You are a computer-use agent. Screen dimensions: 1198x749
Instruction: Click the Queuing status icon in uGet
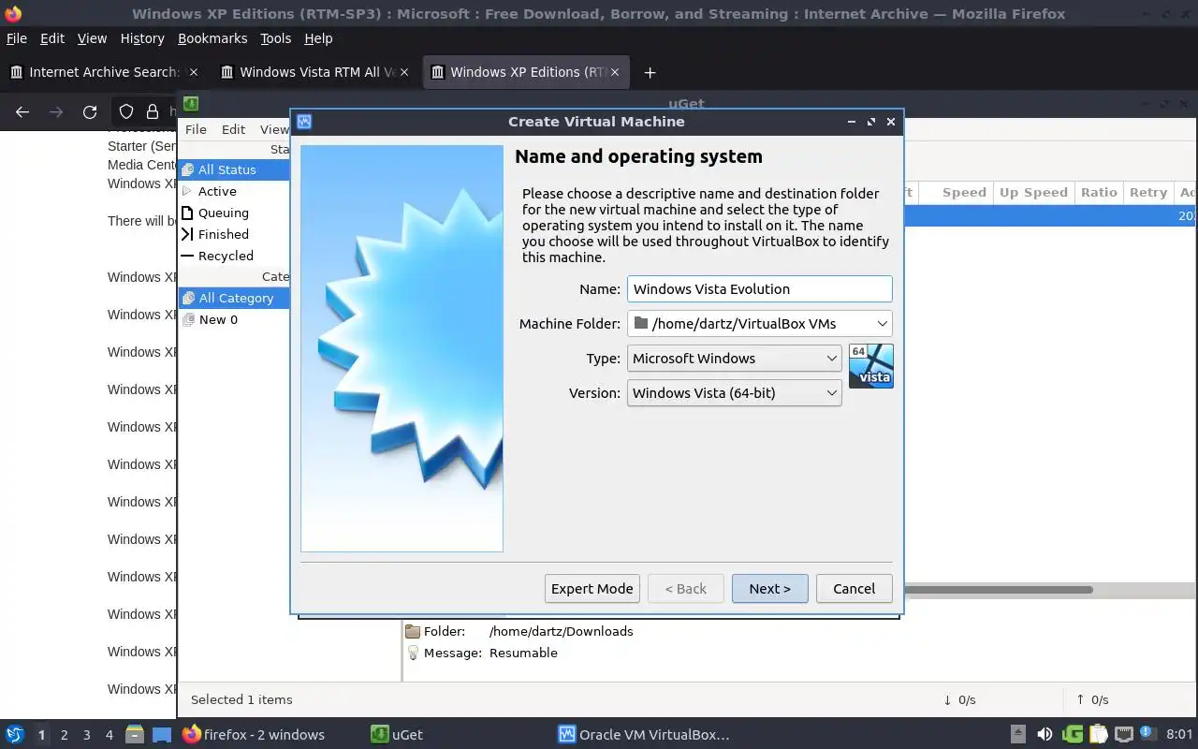(187, 213)
